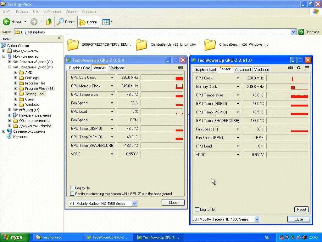Expand Program Files (x86) tree node
Image resolution: width=322 pixels, height=242 pixels.
tap(15, 88)
